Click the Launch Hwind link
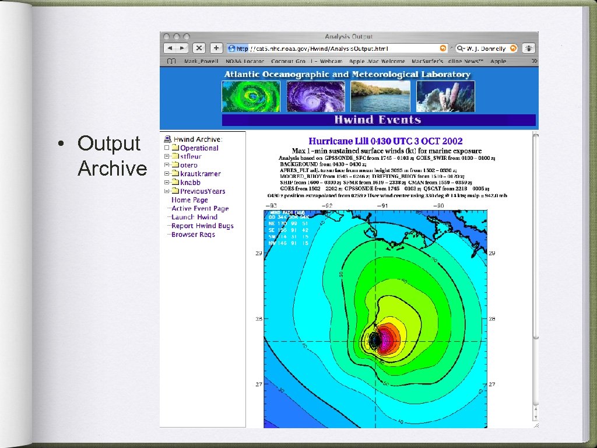This screenshot has width=597, height=448. 194,217
